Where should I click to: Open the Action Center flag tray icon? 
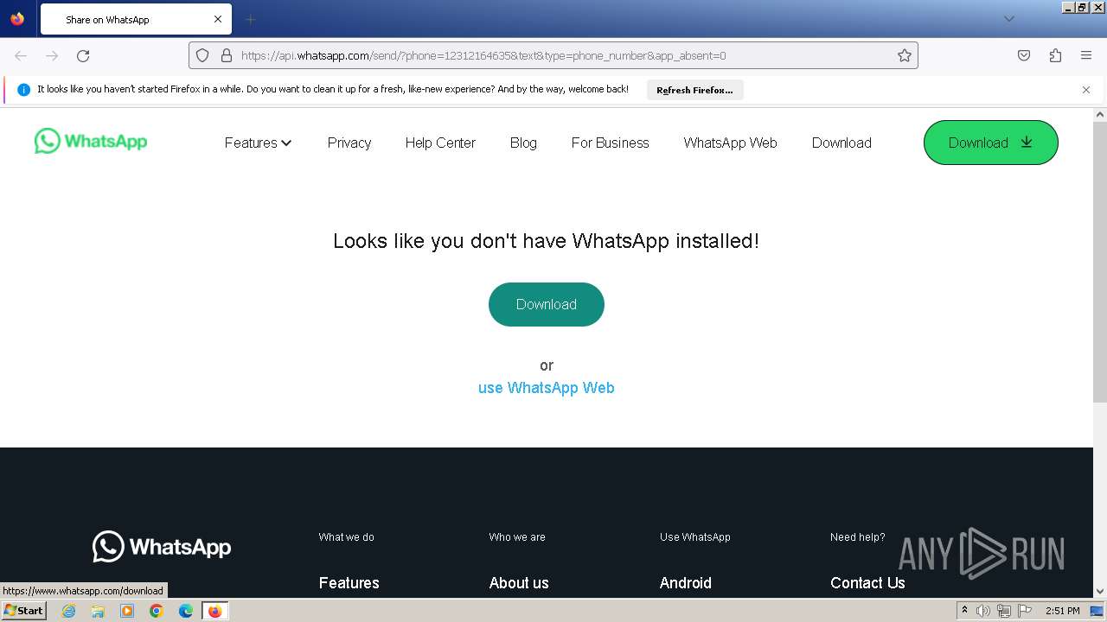[x=1024, y=611]
